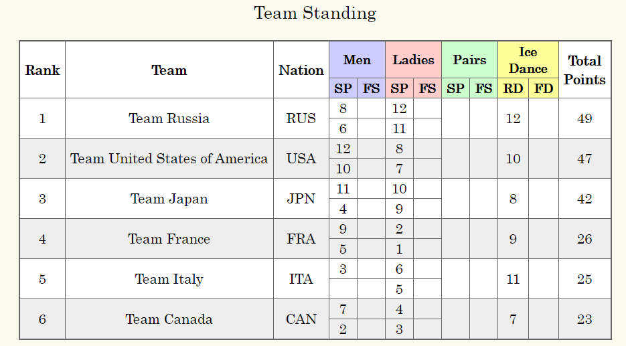Select the Team Japan cell
626x346 pixels.
[169, 199]
